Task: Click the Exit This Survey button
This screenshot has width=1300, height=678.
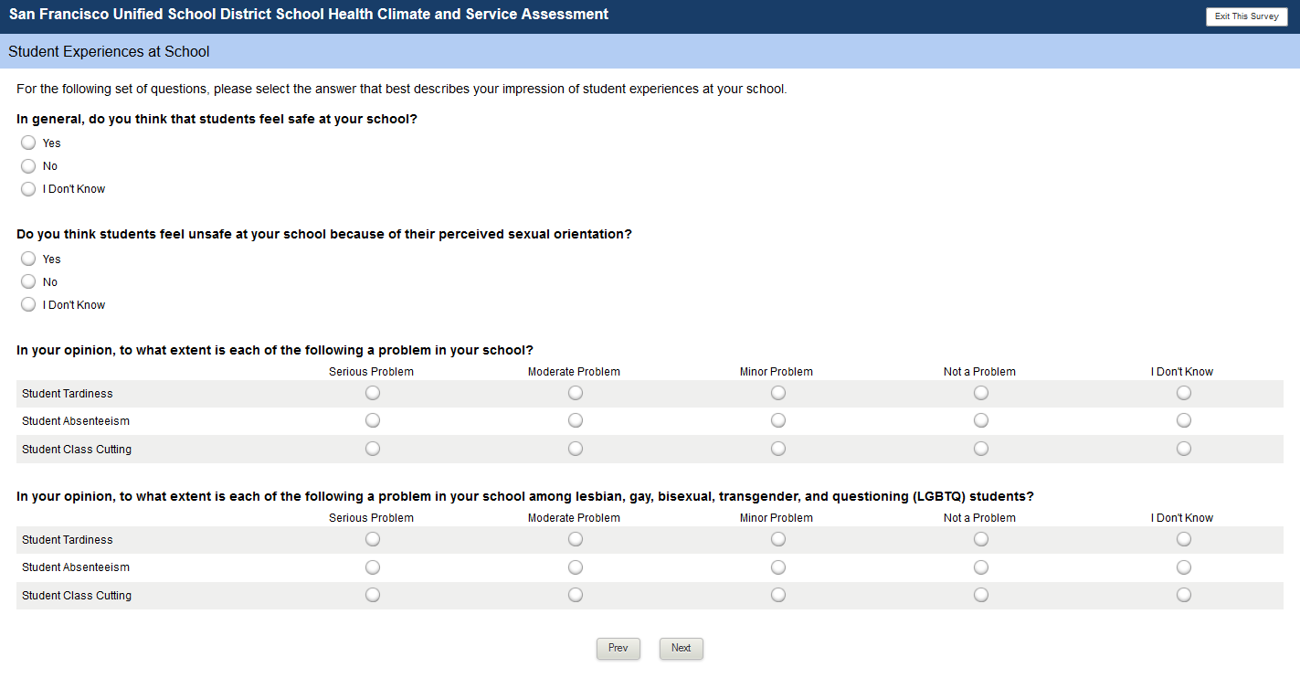Action: (1246, 16)
